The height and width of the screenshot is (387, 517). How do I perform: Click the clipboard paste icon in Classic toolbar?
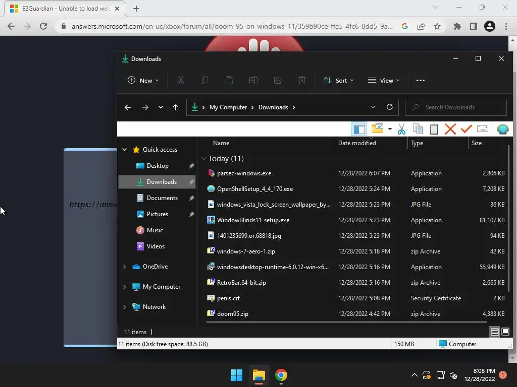[434, 129]
